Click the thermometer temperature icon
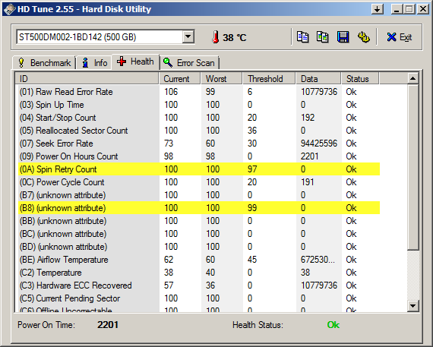This screenshot has height=347, width=433. pyautogui.click(x=216, y=37)
